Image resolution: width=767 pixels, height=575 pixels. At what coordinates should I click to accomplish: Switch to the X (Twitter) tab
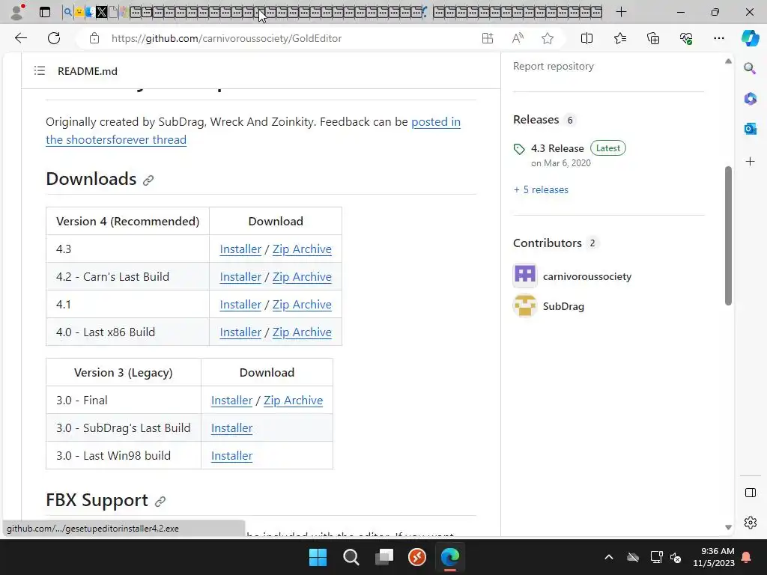click(102, 12)
